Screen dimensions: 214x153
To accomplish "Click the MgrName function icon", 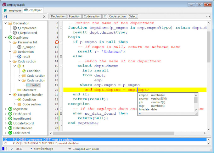I will [x=10, y=109].
